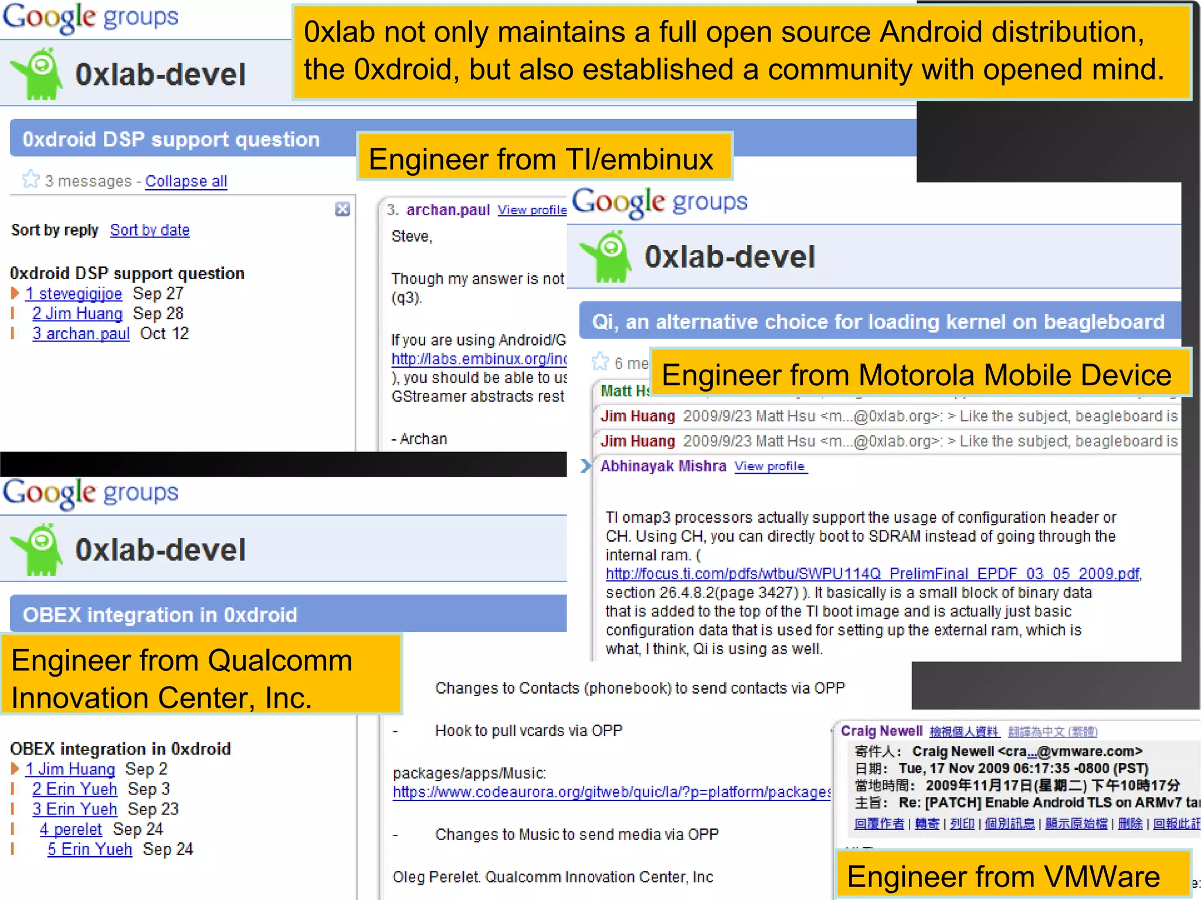Open message 3 from archan.paul
Viewport: 1201px width, 900px height.
81,334
